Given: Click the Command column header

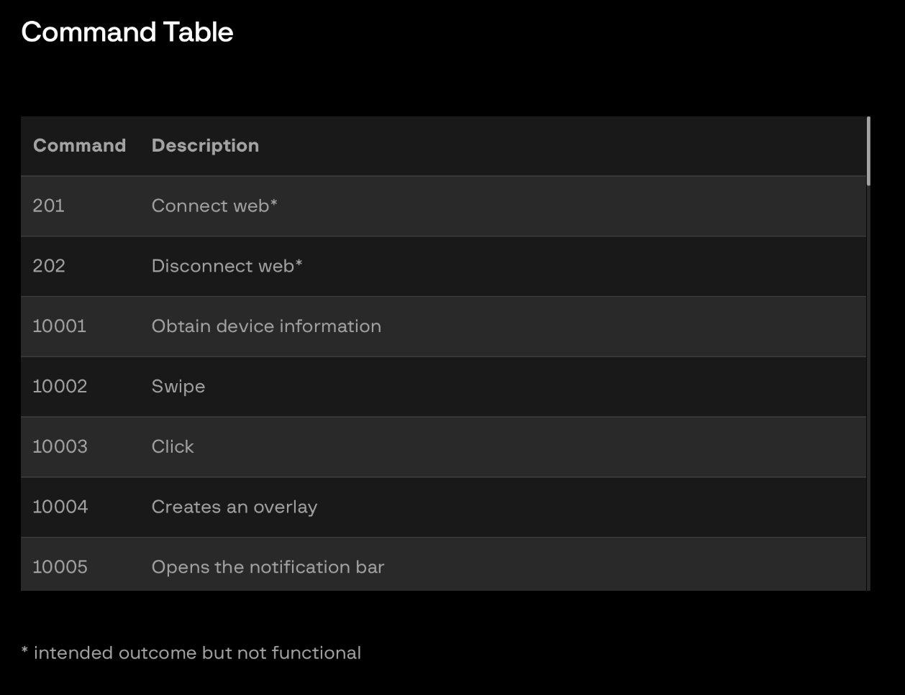Looking at the screenshot, I should (79, 145).
